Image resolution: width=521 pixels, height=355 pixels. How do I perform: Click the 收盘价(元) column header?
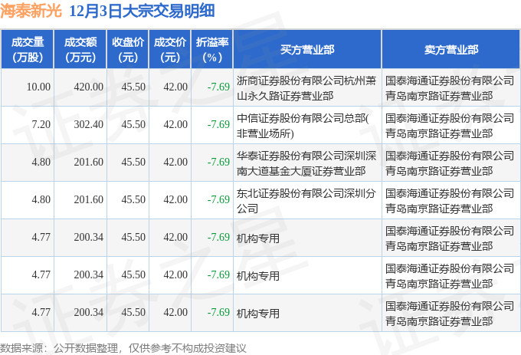pyautogui.click(x=128, y=49)
